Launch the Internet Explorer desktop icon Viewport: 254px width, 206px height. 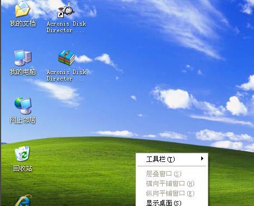[x=23, y=201]
